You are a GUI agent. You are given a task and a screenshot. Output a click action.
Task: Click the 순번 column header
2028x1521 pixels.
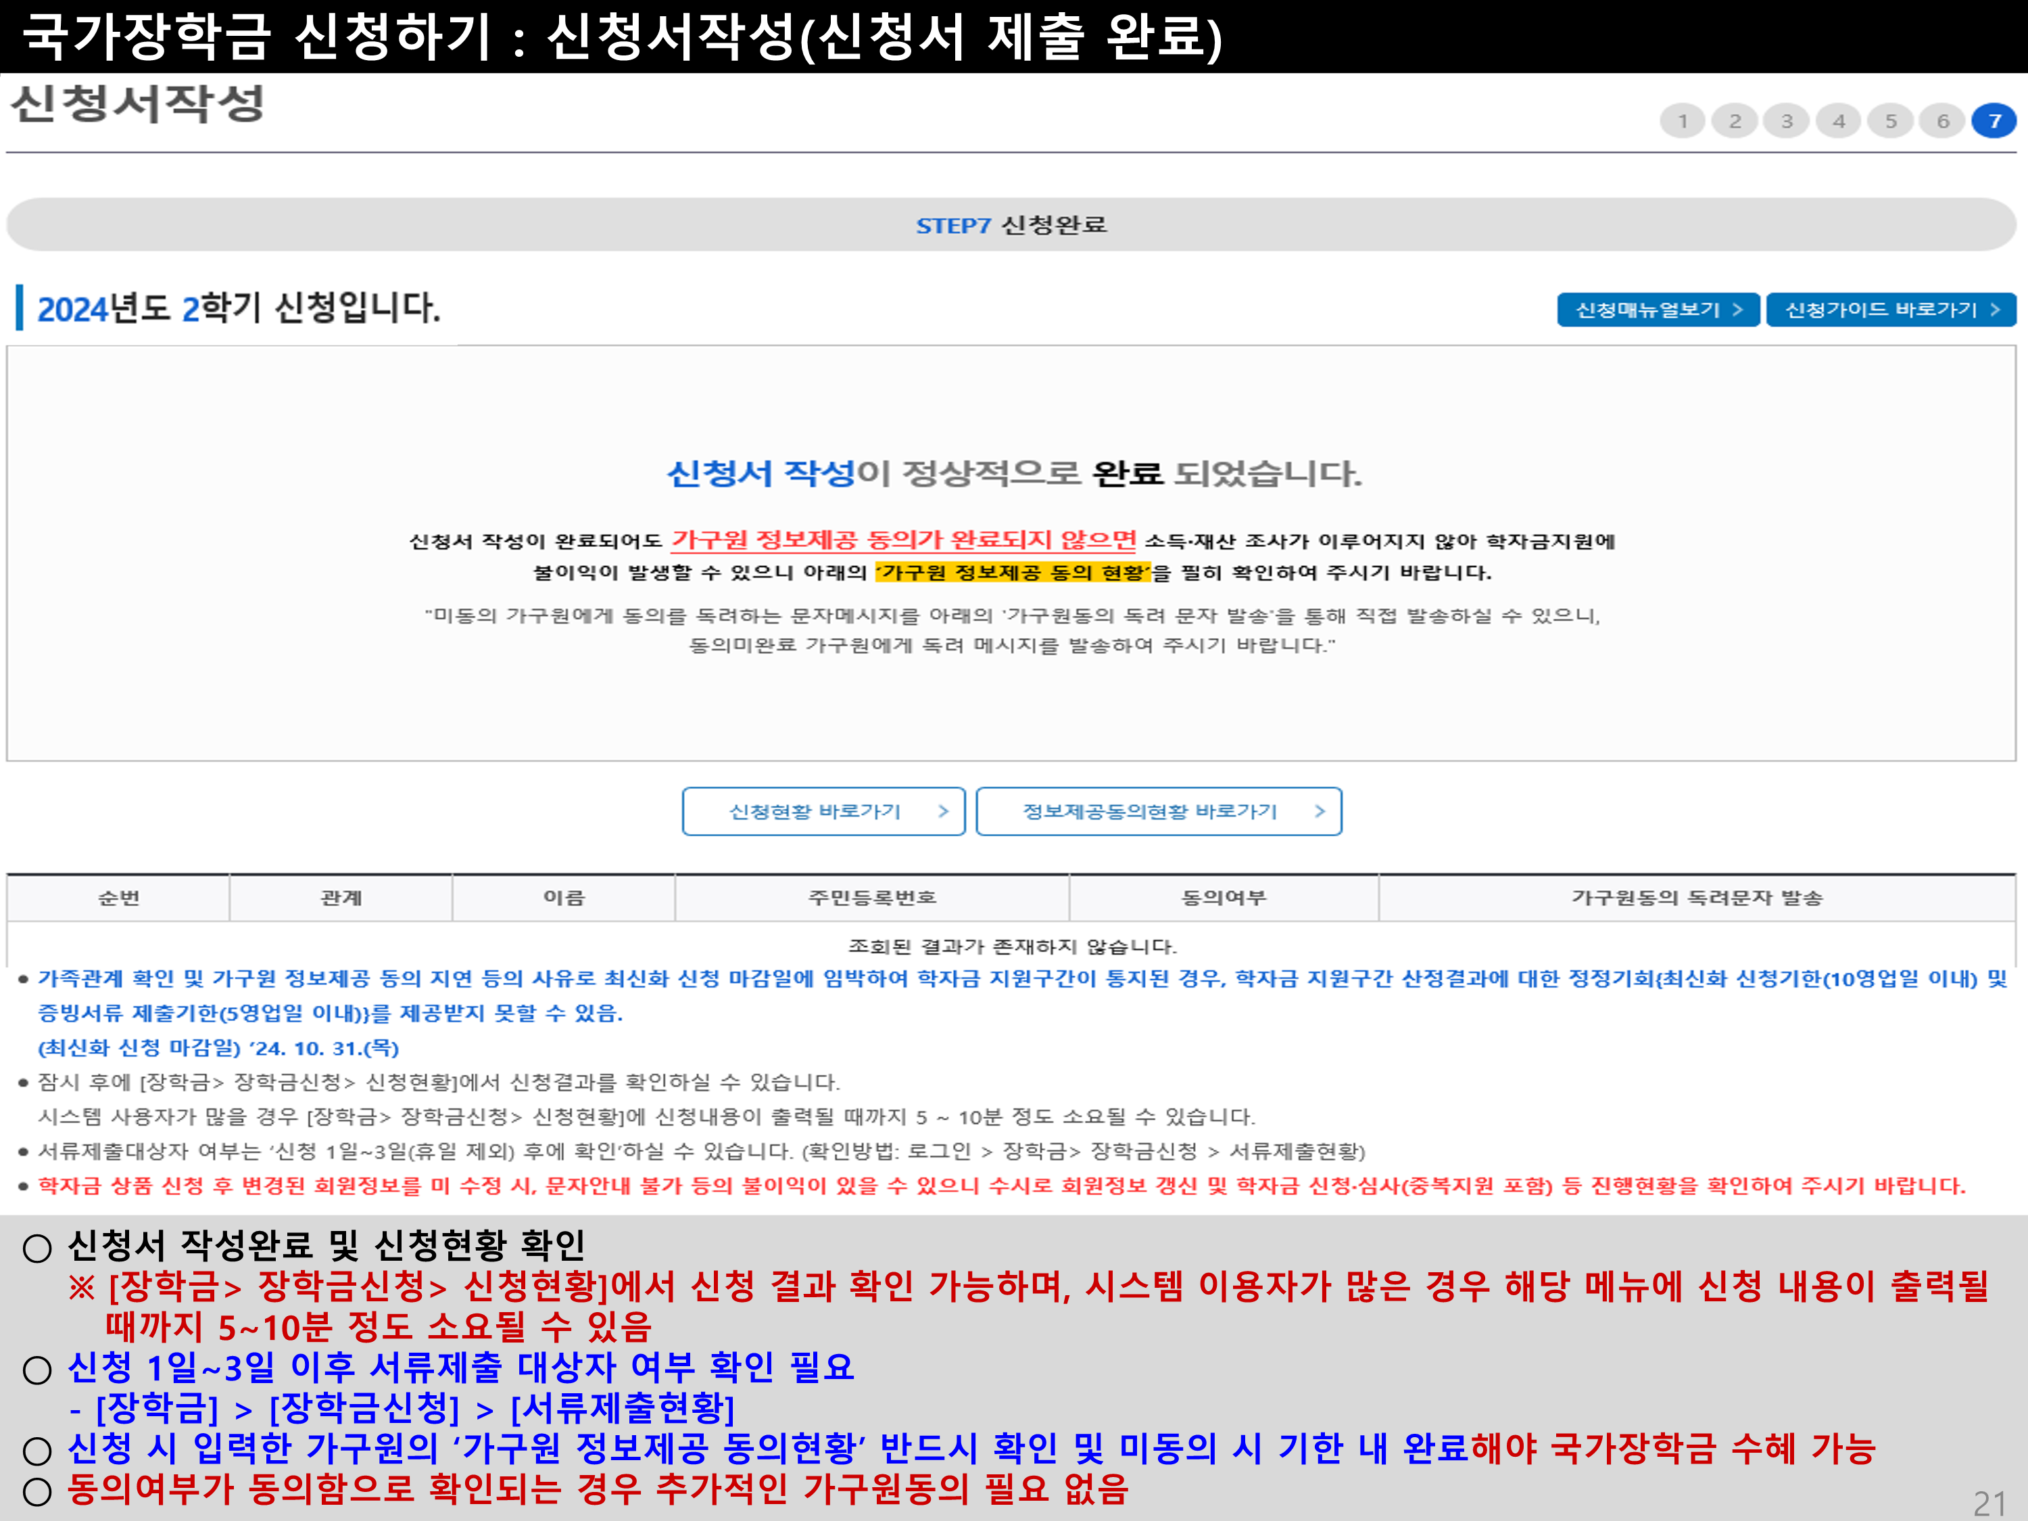click(118, 898)
